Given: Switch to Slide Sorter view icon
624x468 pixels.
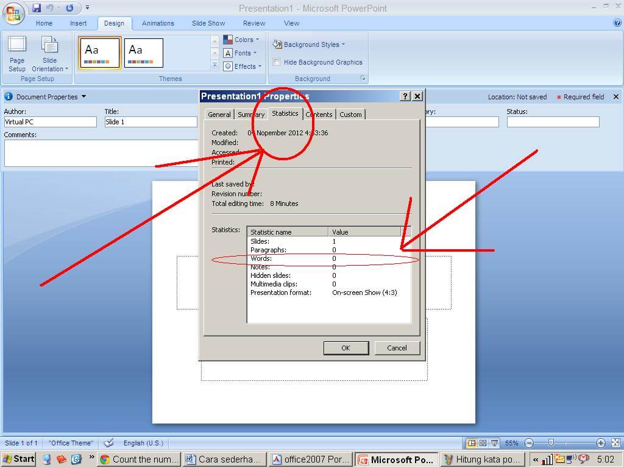Looking at the screenshot, I should pos(483,443).
